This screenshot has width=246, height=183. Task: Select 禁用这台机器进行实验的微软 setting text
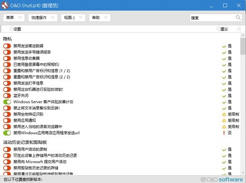coord(38,90)
